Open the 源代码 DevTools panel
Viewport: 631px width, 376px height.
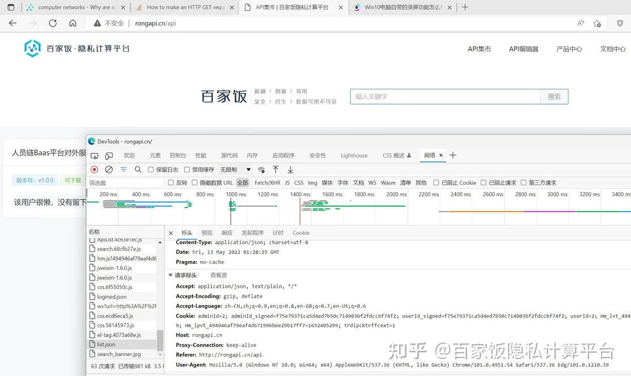tap(229, 155)
